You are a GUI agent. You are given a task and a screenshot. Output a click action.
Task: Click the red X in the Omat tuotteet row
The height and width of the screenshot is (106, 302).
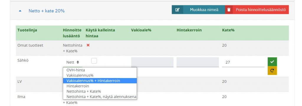[x=88, y=45]
